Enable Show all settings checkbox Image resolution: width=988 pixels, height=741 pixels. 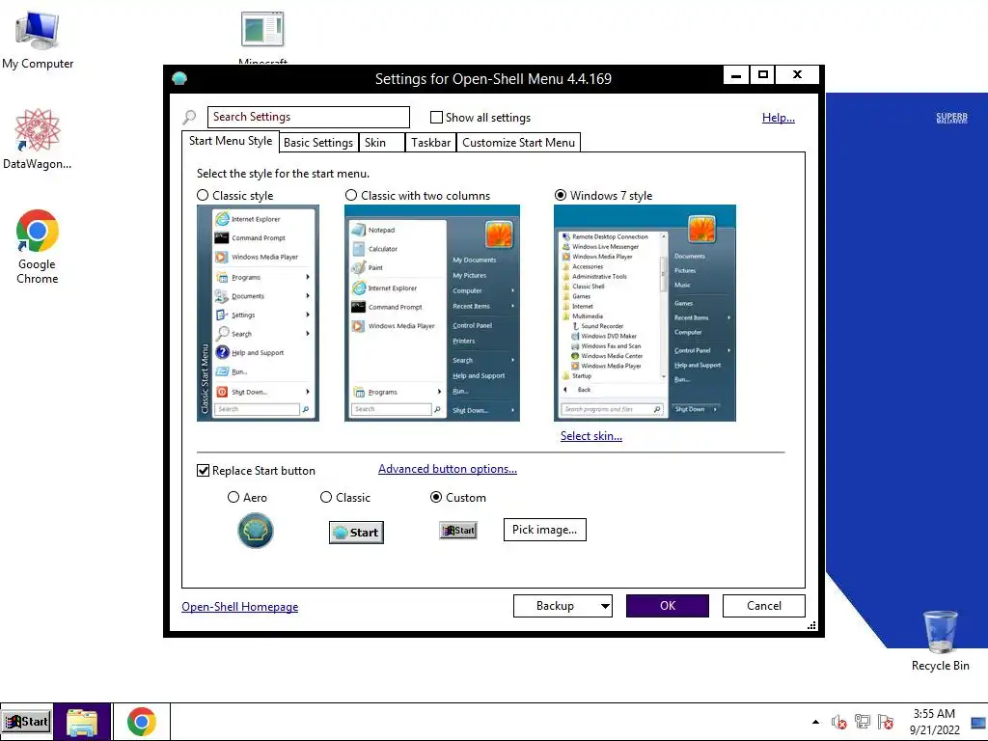tap(436, 117)
